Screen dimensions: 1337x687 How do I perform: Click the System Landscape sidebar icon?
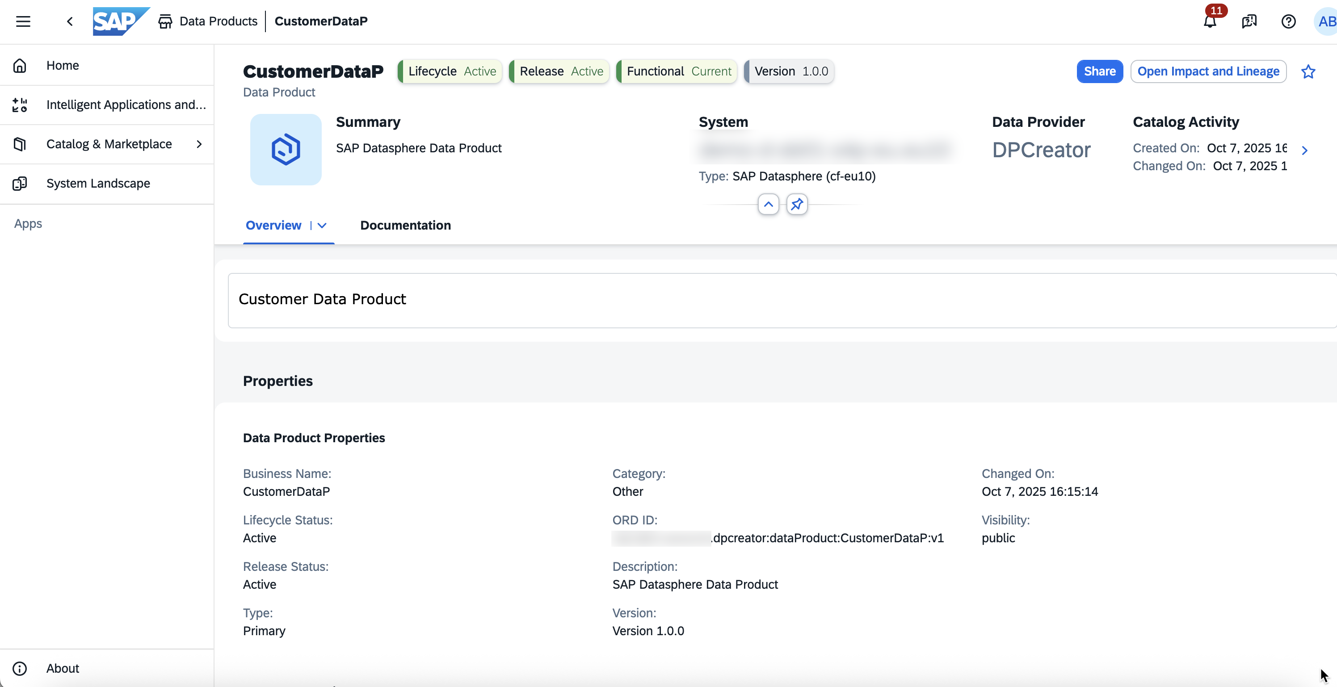click(20, 184)
